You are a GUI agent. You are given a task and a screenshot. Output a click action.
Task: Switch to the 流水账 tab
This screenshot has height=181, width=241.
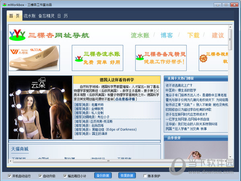point(30,16)
